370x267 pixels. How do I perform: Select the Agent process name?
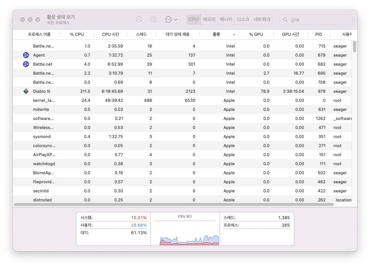[x=39, y=55]
